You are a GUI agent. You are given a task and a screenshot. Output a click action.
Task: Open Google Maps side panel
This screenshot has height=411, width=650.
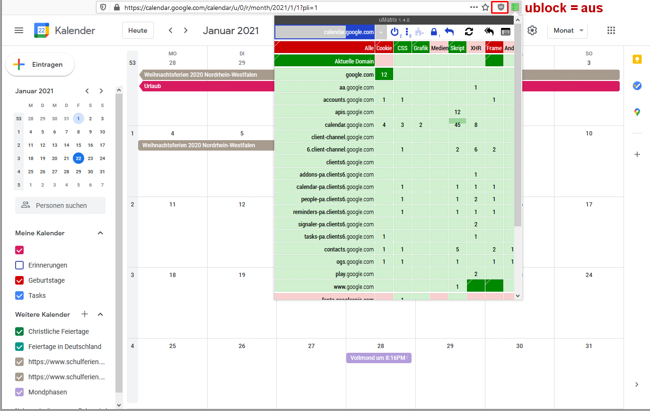637,112
